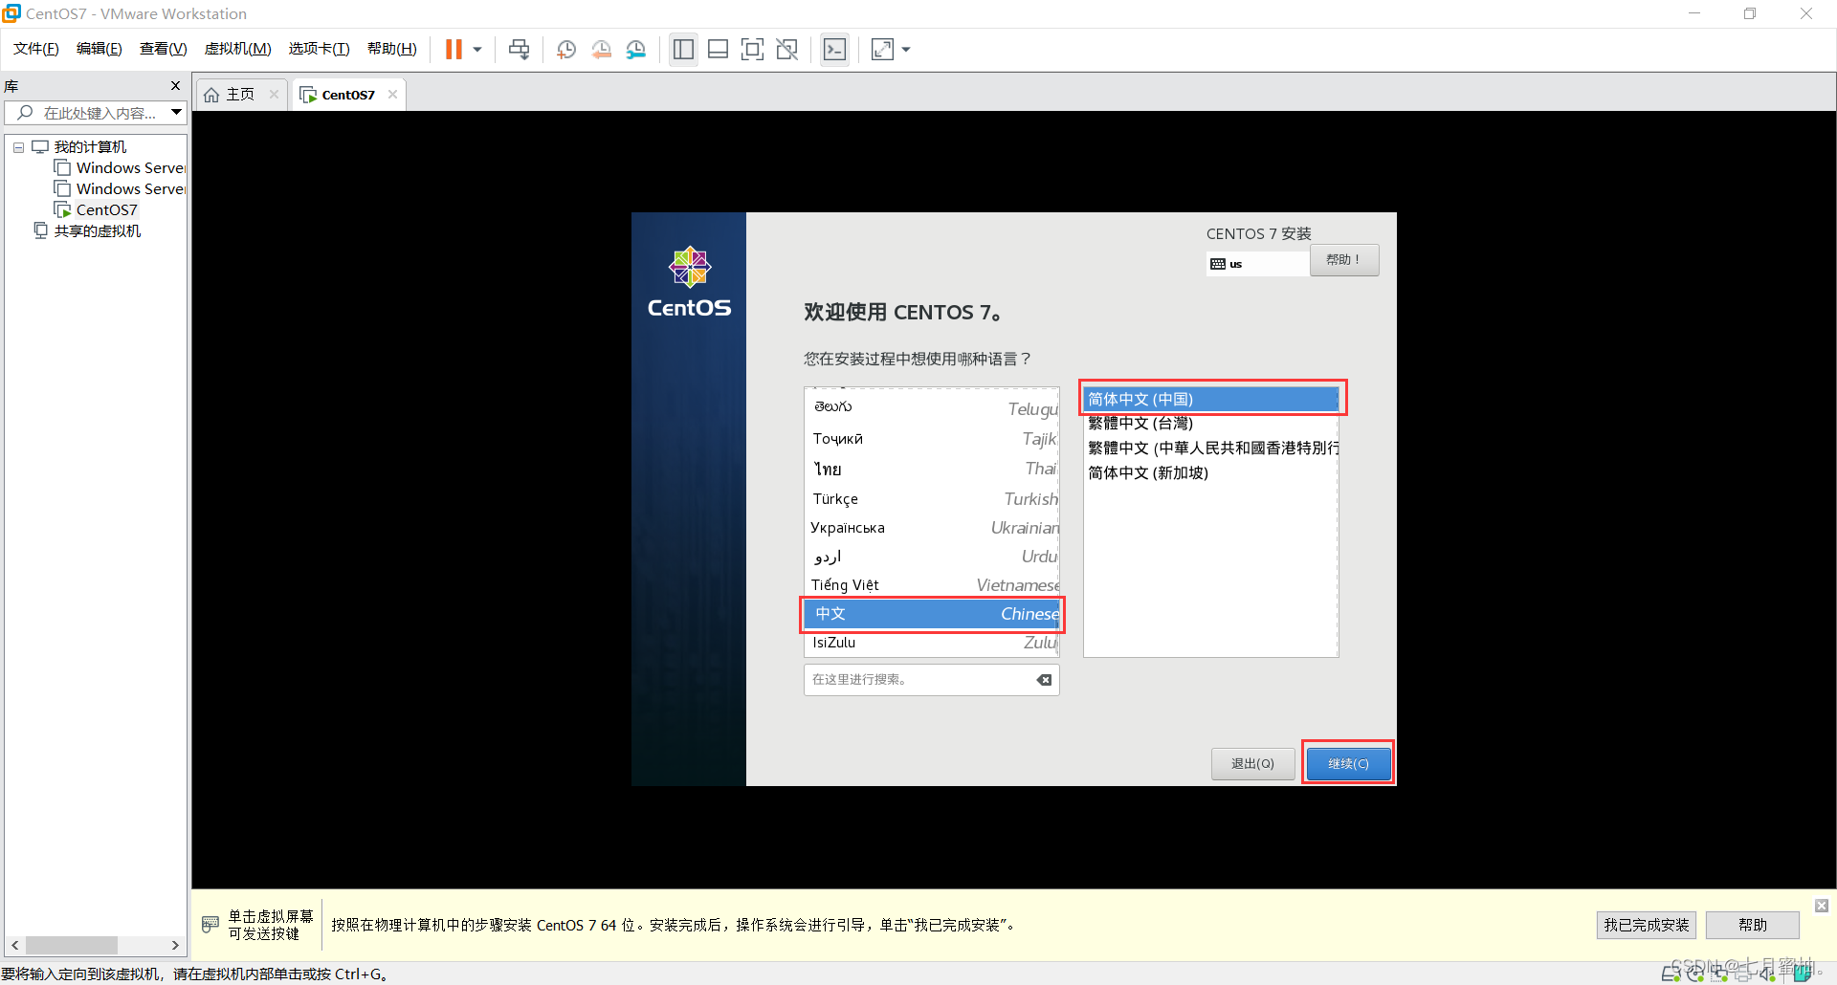This screenshot has height=985, width=1837.
Task: Select 中文 Chinese in the language list
Action: point(932,614)
